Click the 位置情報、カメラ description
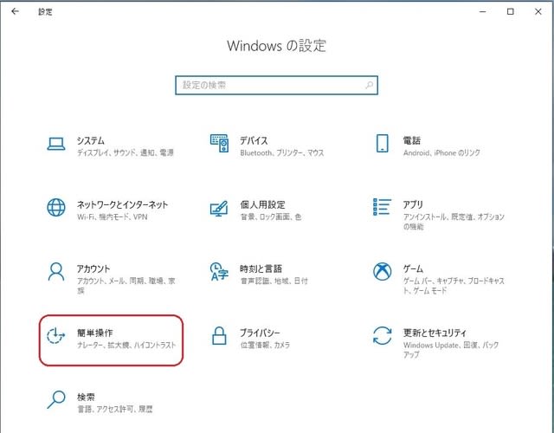554x433 pixels. 265,346
